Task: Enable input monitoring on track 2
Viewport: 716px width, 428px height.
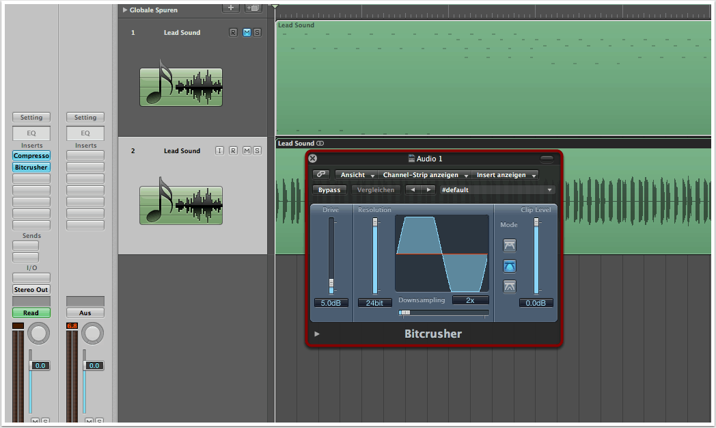Action: point(219,151)
